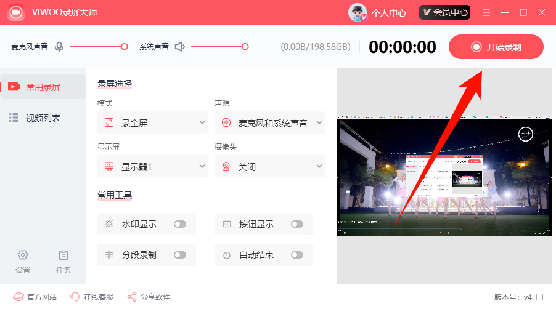Screen dimensions: 556x309
Task: Click the user avatar for 个人中心
Action: coord(358,12)
